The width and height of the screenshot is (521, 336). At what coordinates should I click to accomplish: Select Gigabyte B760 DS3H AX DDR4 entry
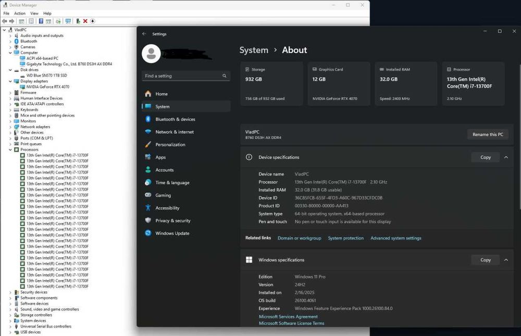[69, 64]
